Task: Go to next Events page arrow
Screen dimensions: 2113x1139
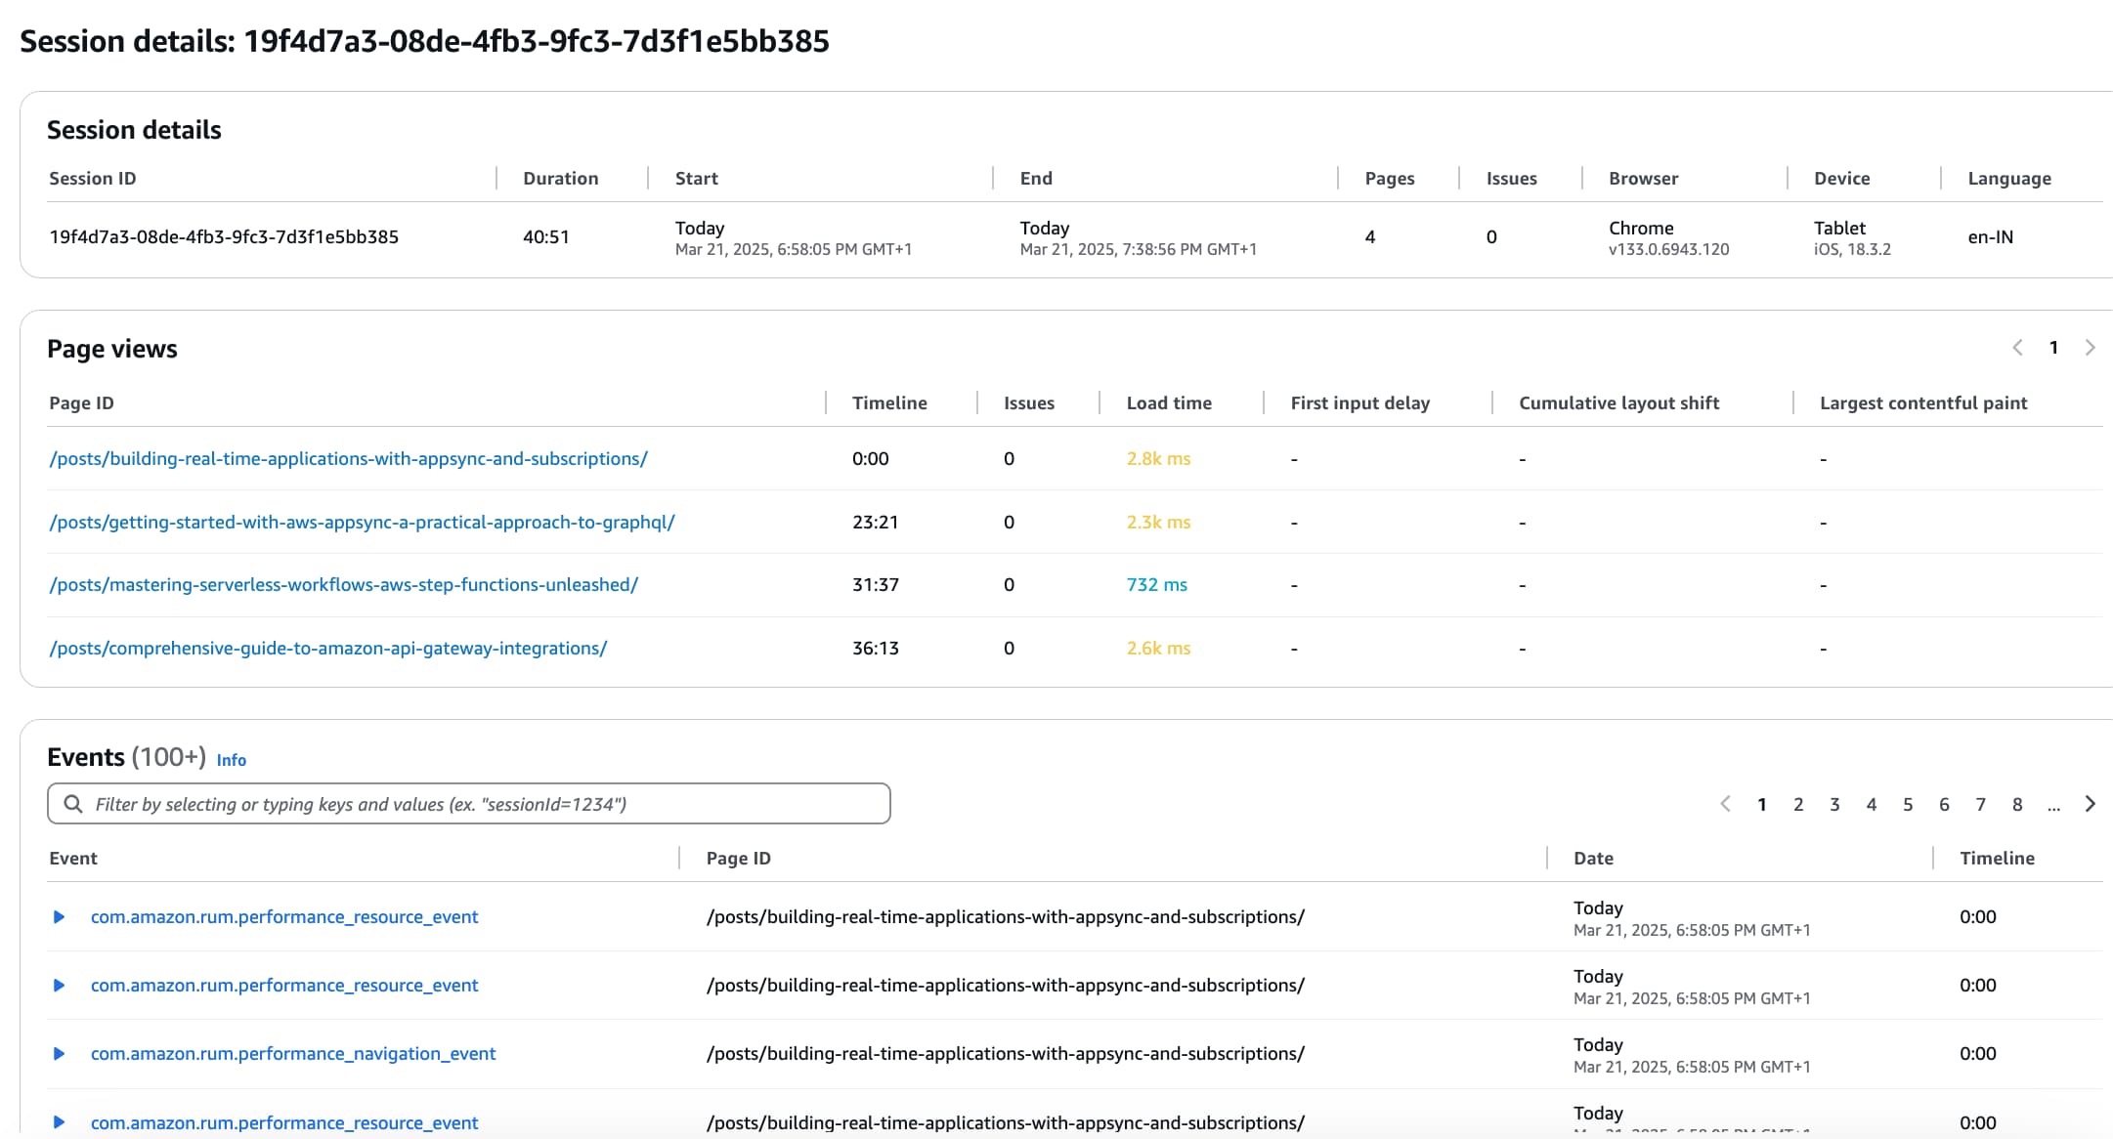Action: [x=2091, y=804]
